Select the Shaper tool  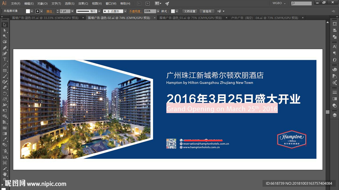point(5,82)
